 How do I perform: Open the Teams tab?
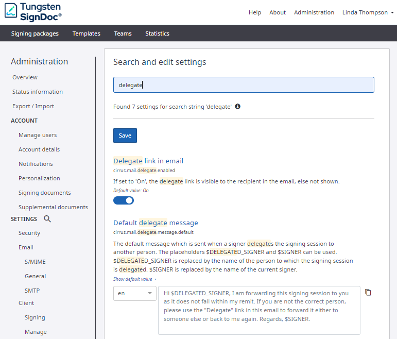click(123, 33)
